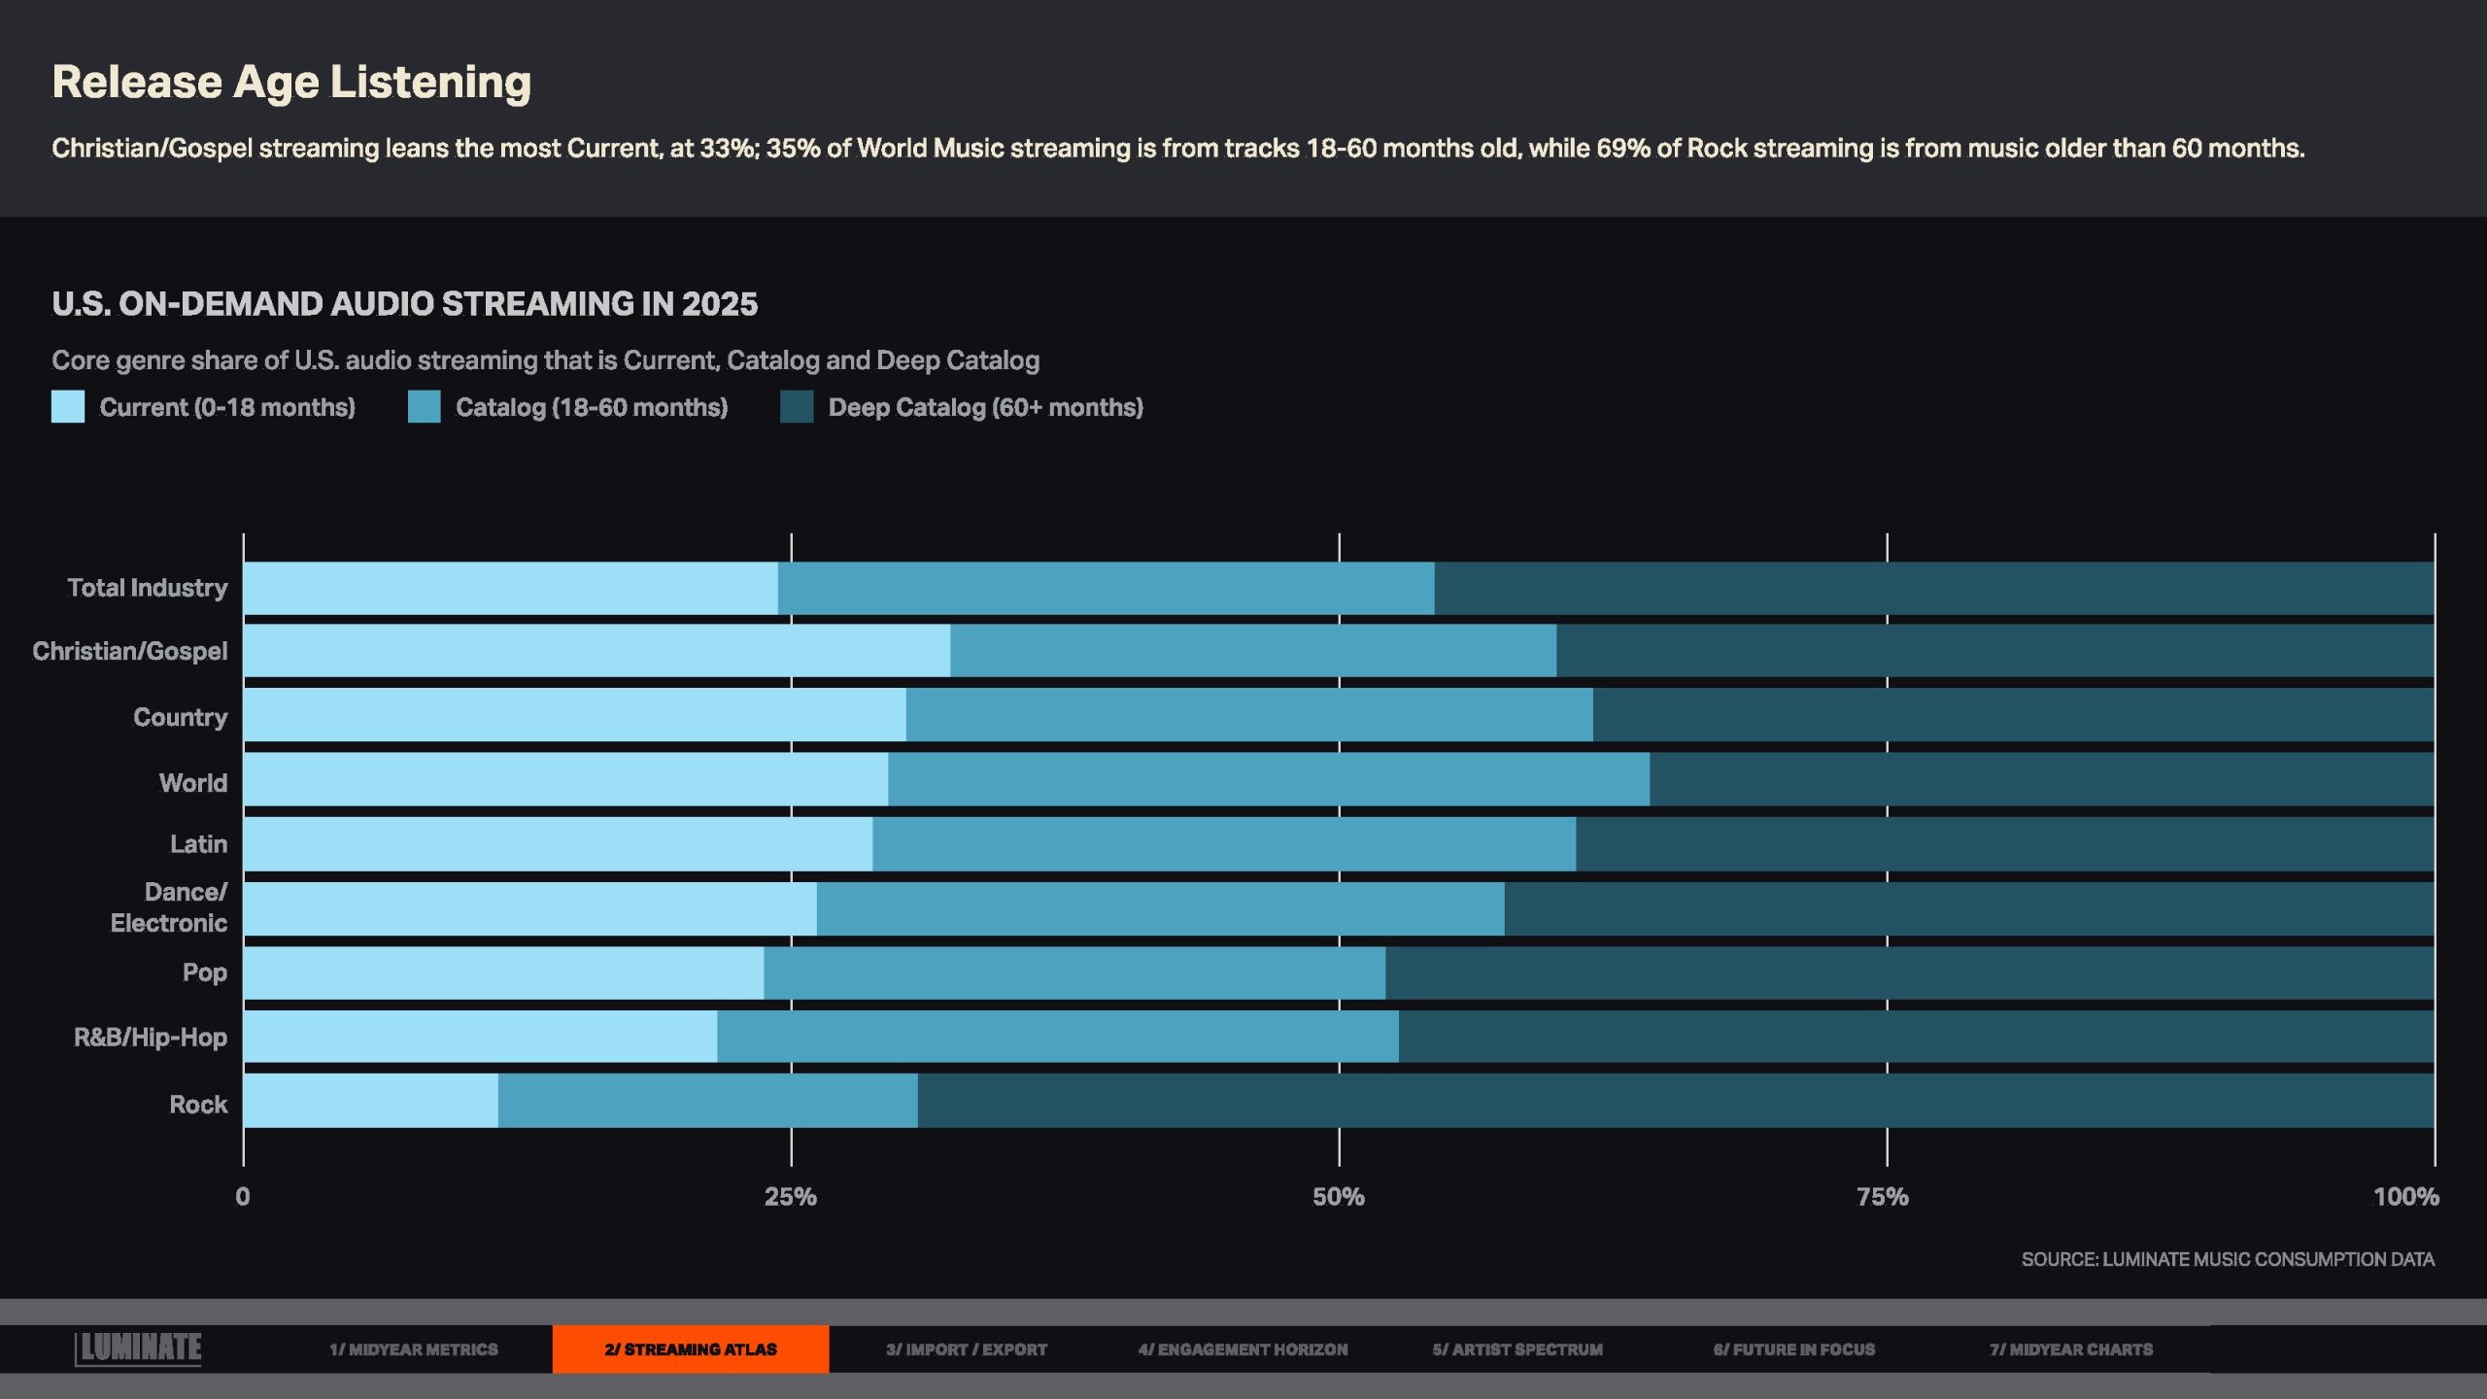
Task: Navigate to Future In Focus tab
Action: coord(1793,1349)
